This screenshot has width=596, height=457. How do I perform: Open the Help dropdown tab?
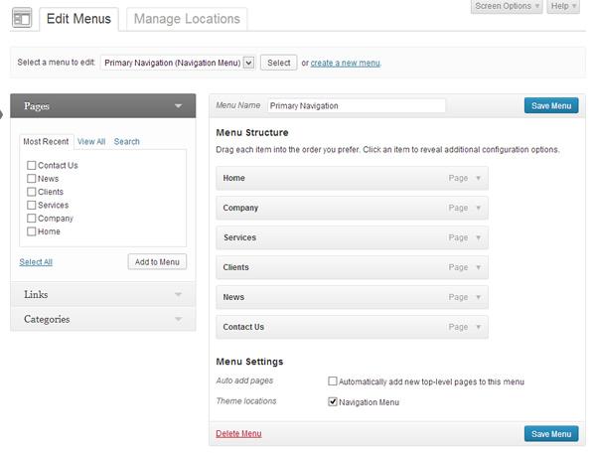click(x=562, y=7)
